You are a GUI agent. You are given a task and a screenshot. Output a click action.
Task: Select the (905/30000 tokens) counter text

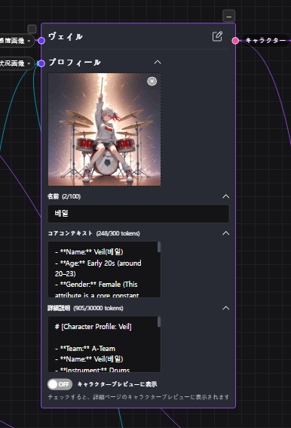point(98,308)
